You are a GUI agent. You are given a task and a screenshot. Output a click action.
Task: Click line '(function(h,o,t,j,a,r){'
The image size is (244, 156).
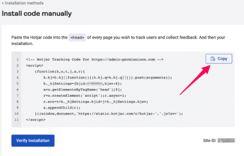tap(60, 71)
